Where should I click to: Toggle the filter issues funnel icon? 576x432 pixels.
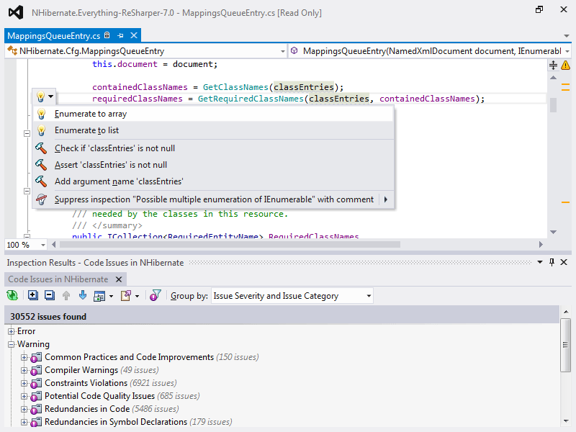pos(156,295)
